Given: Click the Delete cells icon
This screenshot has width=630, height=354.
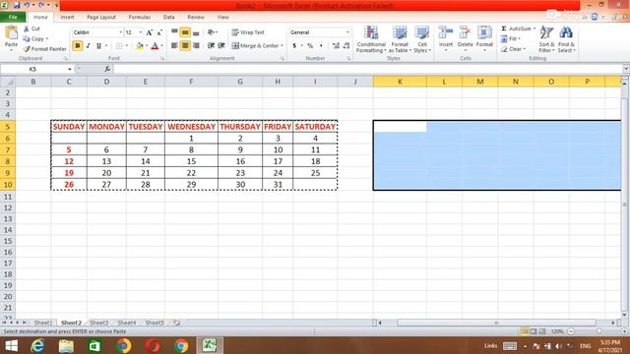Looking at the screenshot, I should (465, 32).
